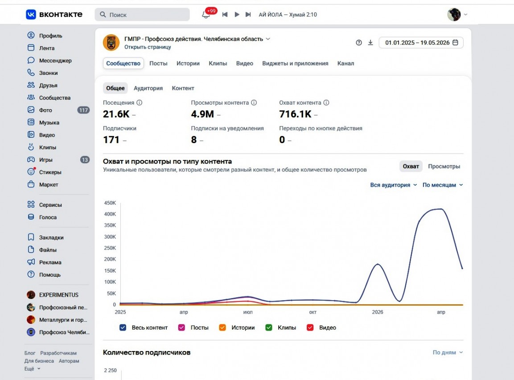Viewport: 514px width, 380px height.
Task: Switch chart to Просмотры
Action: 444,166
